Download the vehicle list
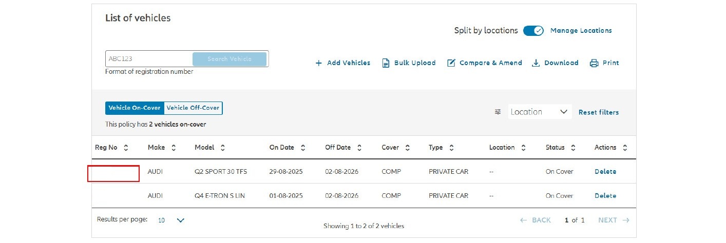Screen dimensions: 726x243 click(555, 63)
